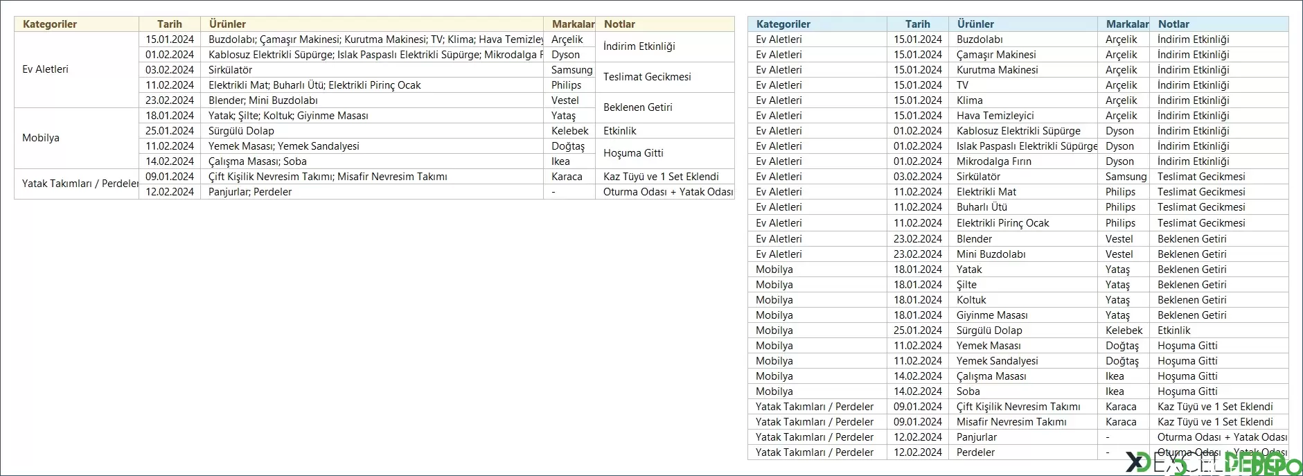Click the Tarih header in the right table

pos(918,24)
